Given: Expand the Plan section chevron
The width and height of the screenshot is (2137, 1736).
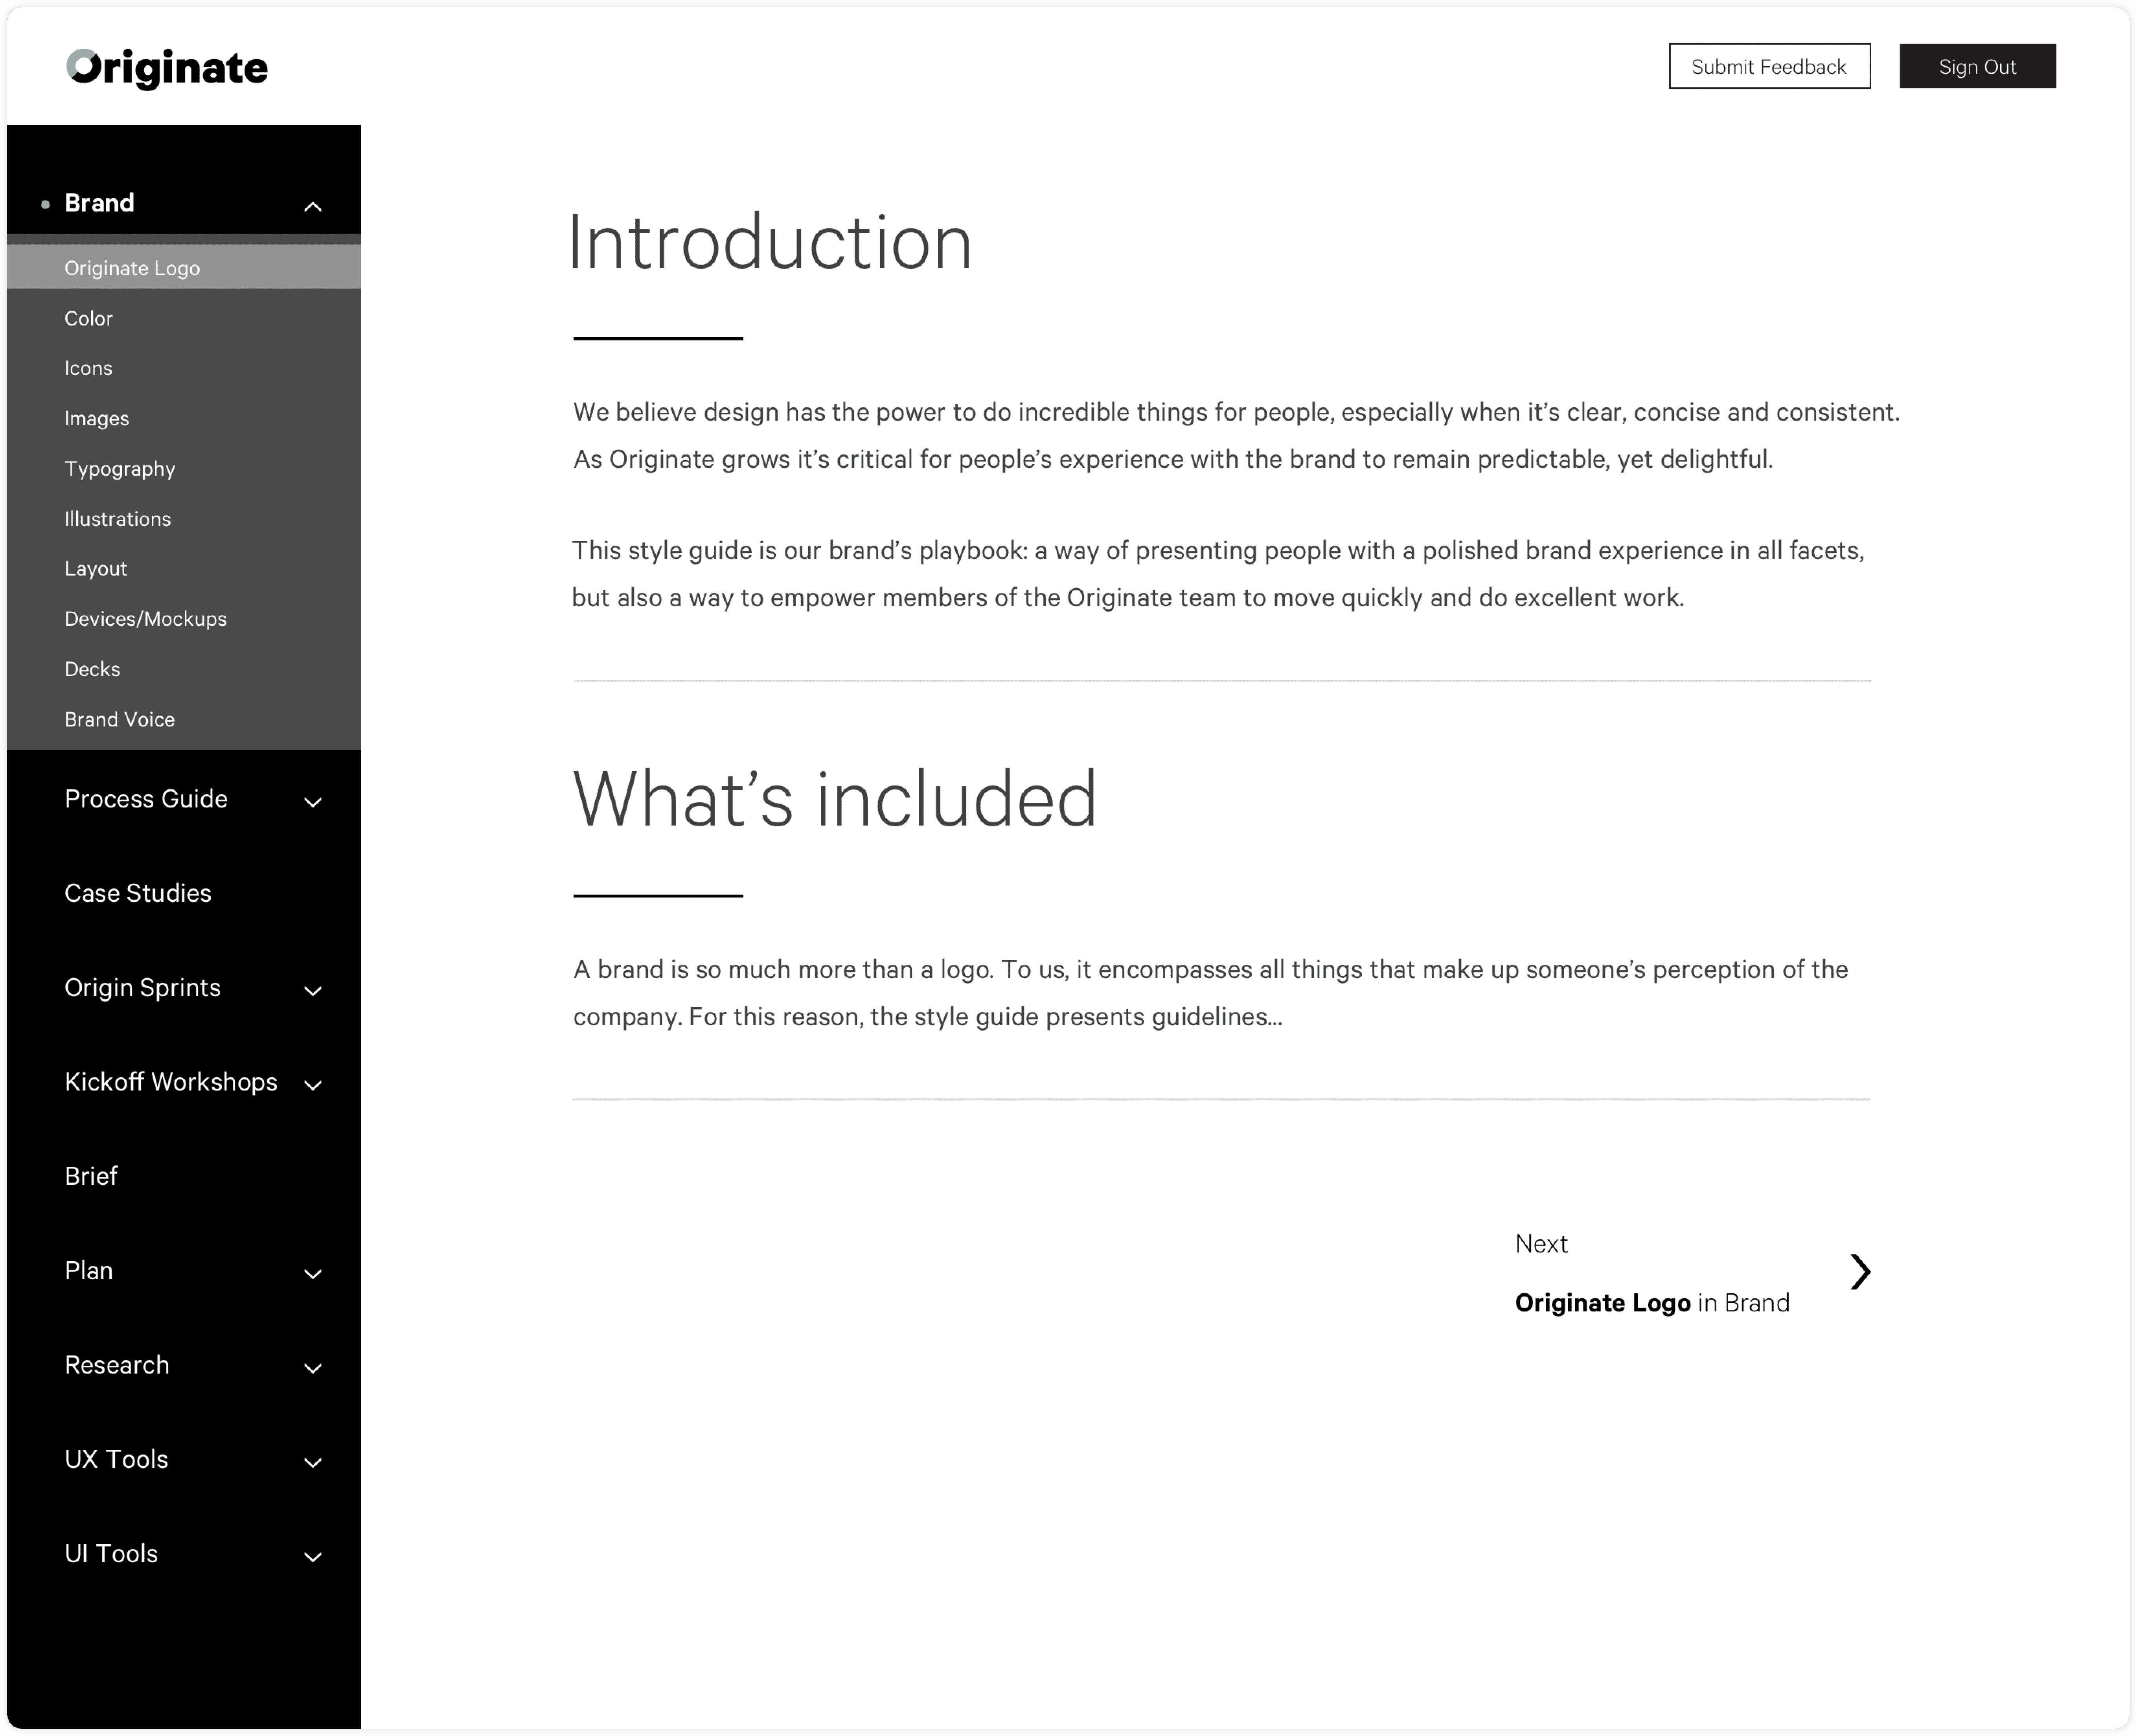Looking at the screenshot, I should [312, 1274].
